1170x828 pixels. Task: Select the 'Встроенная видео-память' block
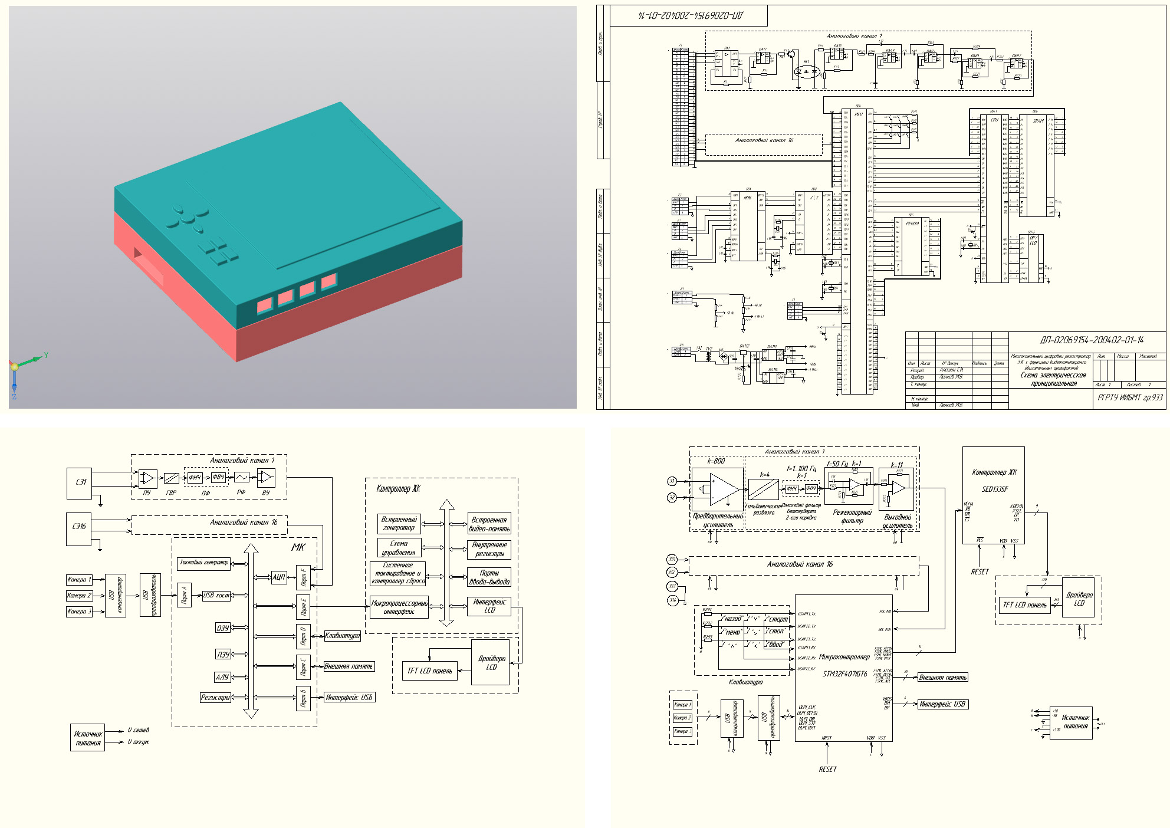489,524
